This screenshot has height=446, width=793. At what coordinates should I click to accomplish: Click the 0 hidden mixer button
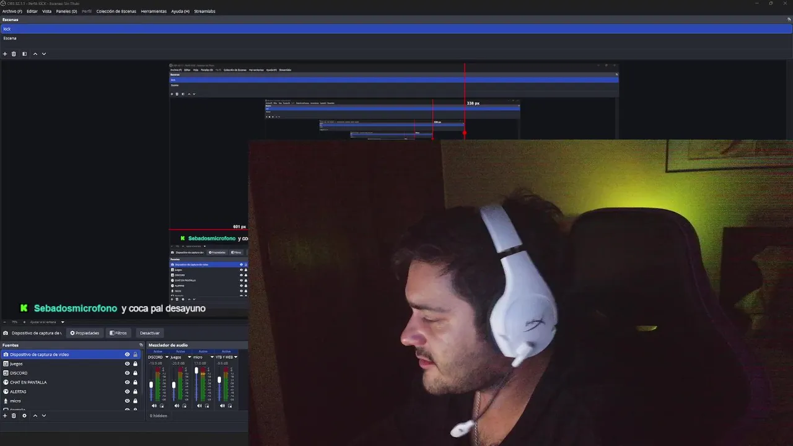(159, 416)
